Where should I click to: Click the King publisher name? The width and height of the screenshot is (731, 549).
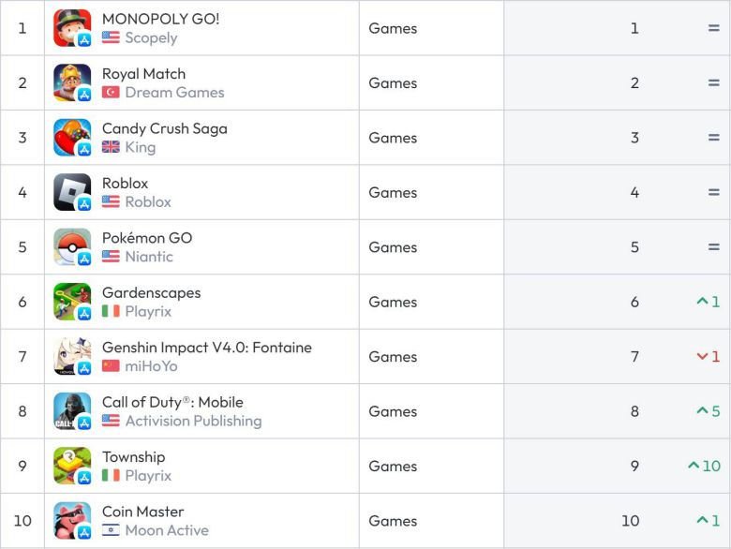(x=141, y=147)
